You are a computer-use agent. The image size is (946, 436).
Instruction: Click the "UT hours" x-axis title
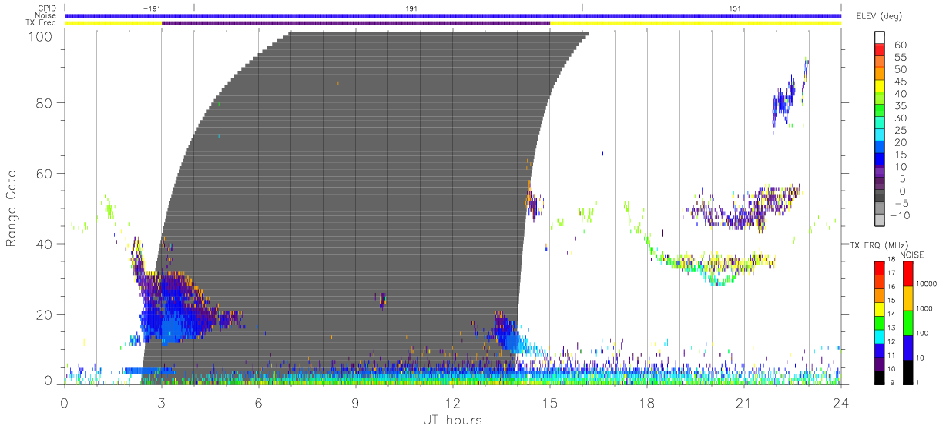[452, 421]
